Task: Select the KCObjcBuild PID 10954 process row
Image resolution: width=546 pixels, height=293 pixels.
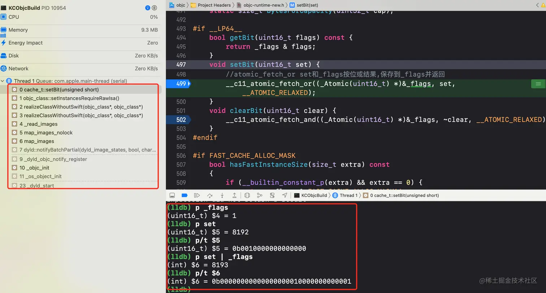Action: click(79, 8)
